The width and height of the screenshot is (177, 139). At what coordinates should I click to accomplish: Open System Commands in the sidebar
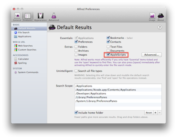[28, 72]
